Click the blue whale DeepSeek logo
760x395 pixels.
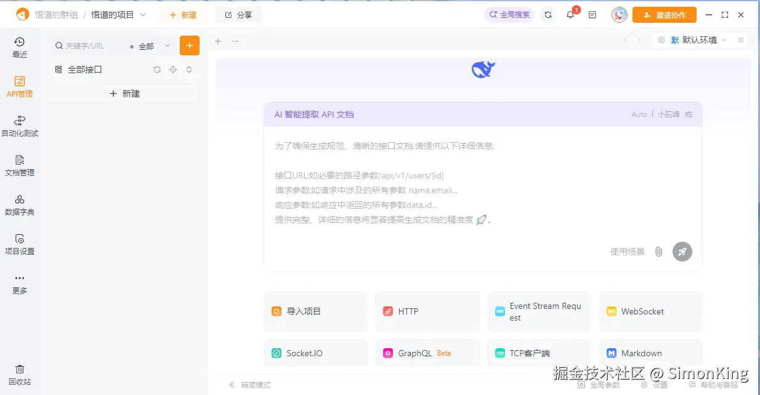[483, 70]
